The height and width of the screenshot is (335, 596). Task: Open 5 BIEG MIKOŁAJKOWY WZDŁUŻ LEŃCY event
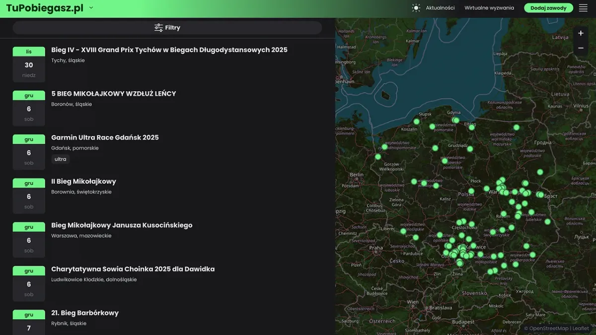113,94
